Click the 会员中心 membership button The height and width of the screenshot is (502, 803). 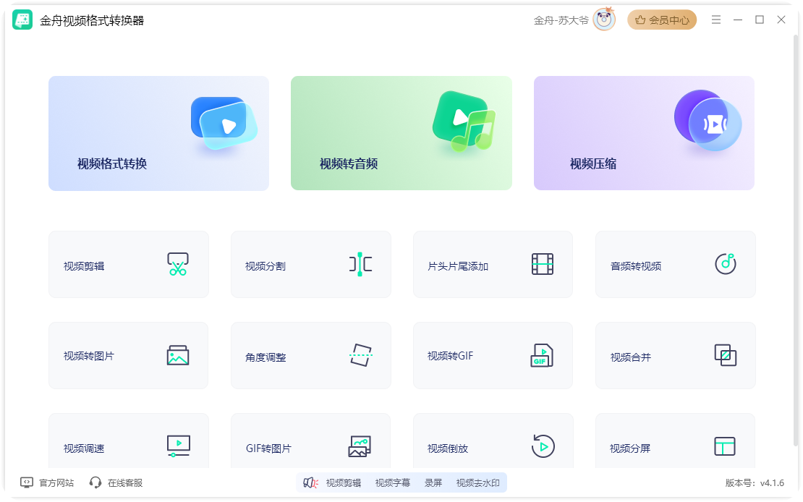tap(662, 20)
